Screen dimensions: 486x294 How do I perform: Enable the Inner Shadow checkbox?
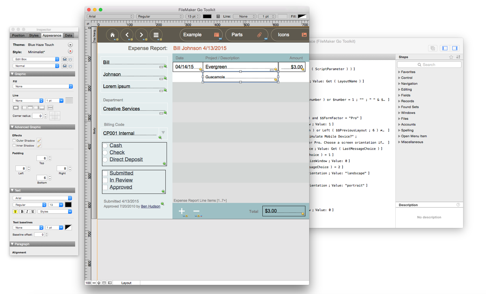click(14, 146)
